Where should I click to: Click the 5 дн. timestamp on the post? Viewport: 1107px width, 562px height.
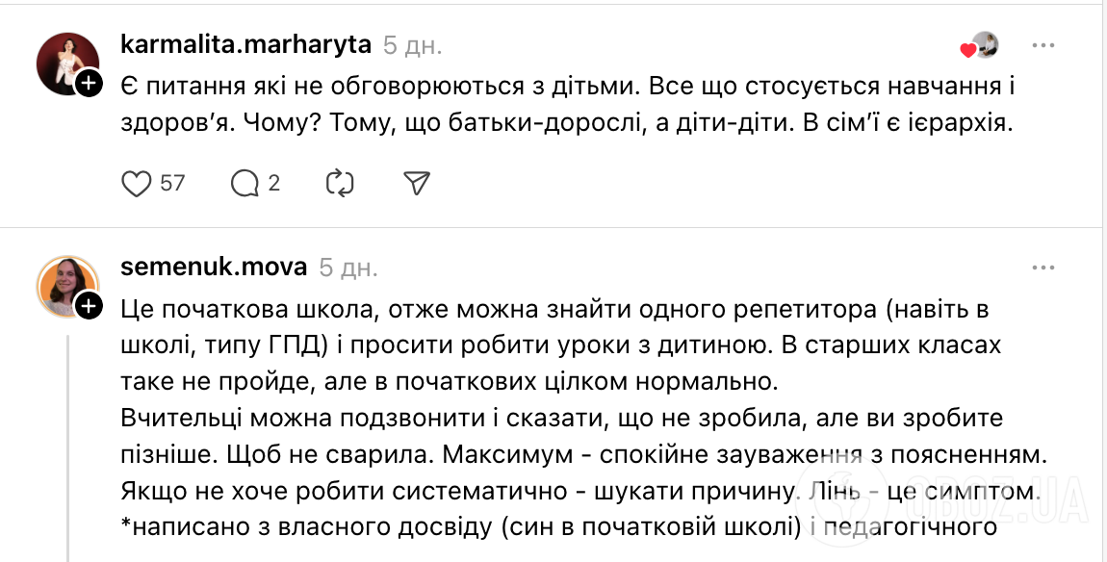[x=412, y=44]
